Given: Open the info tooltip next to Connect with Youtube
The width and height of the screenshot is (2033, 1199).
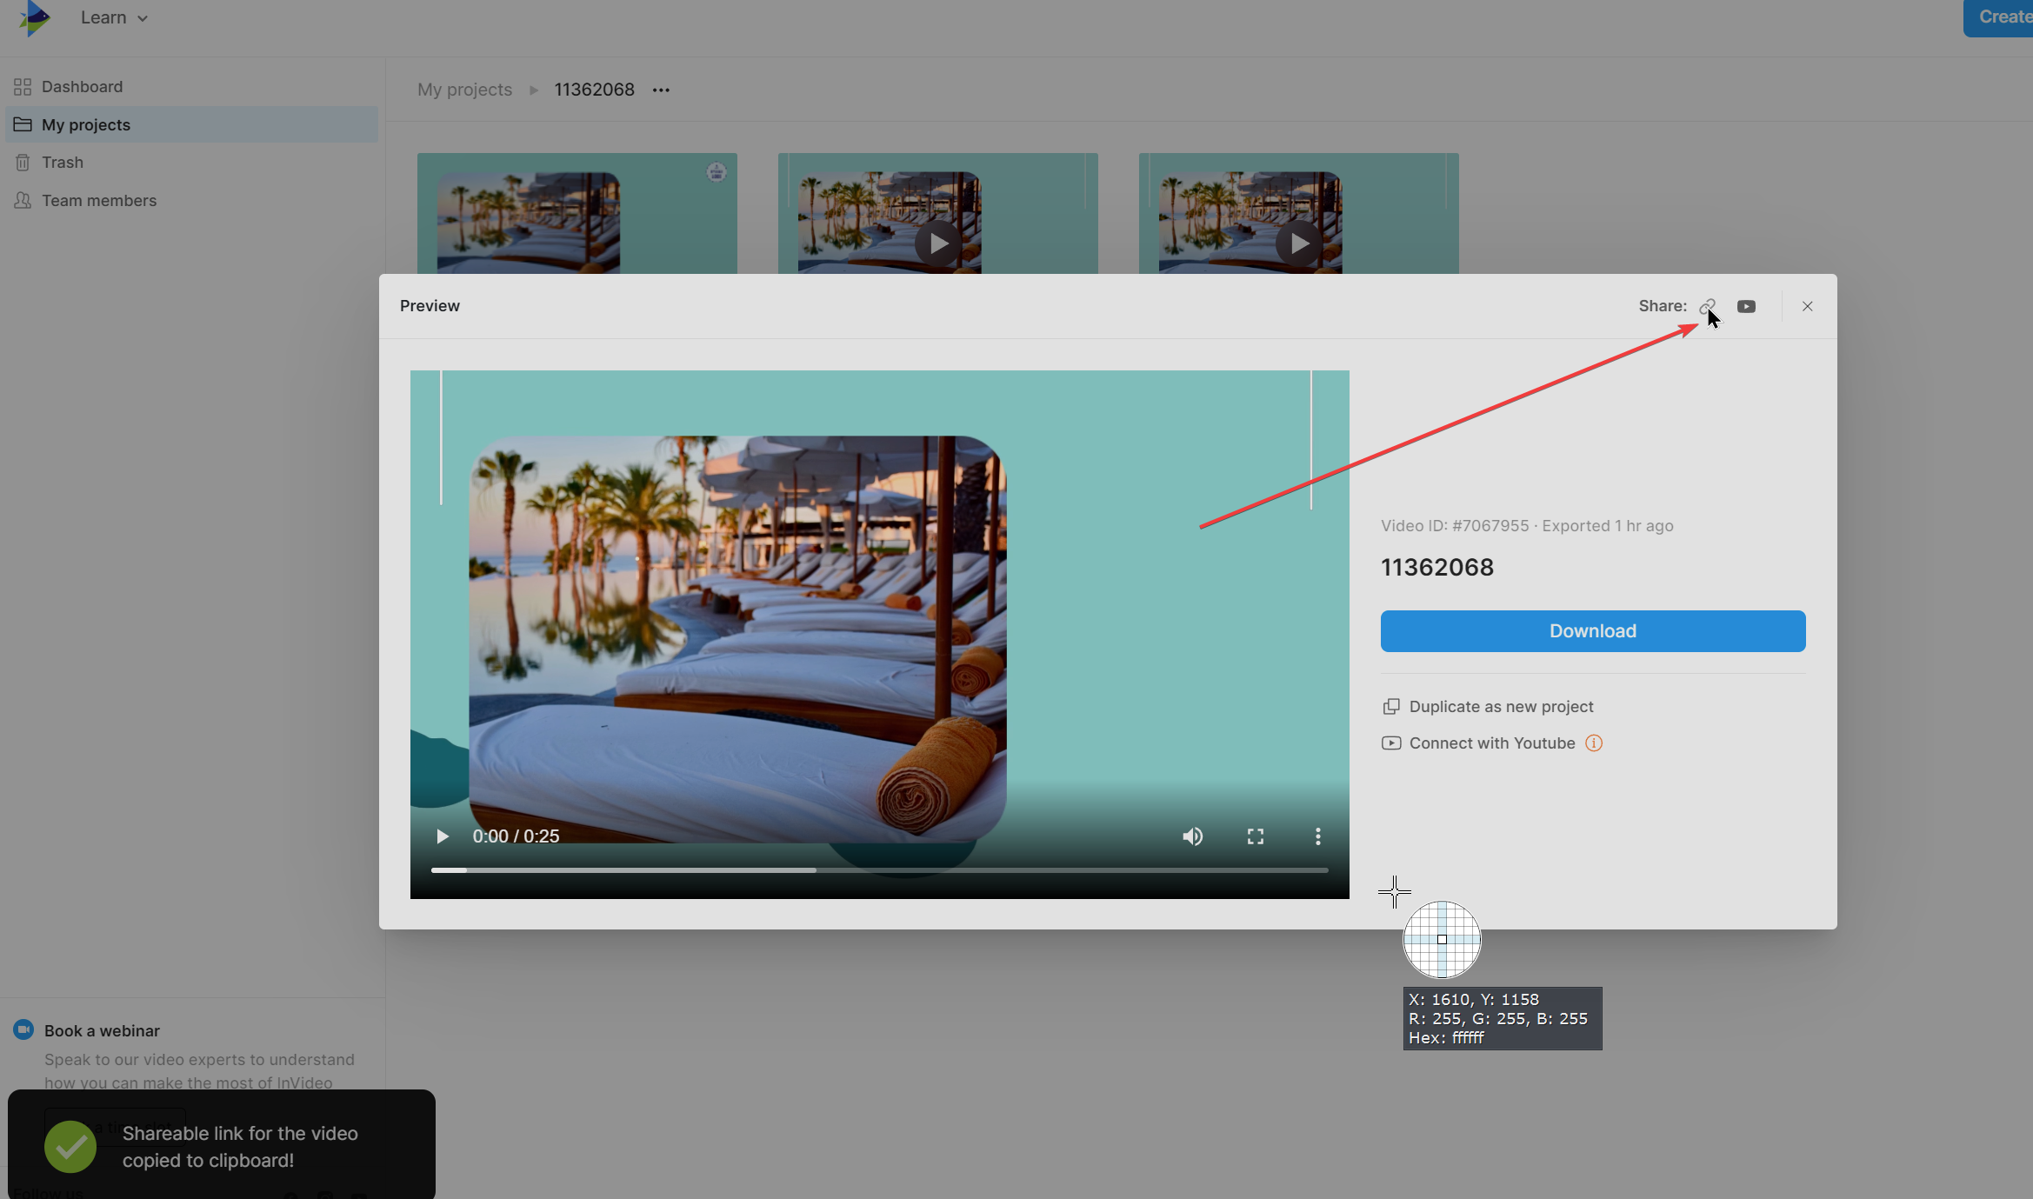Looking at the screenshot, I should tap(1595, 743).
